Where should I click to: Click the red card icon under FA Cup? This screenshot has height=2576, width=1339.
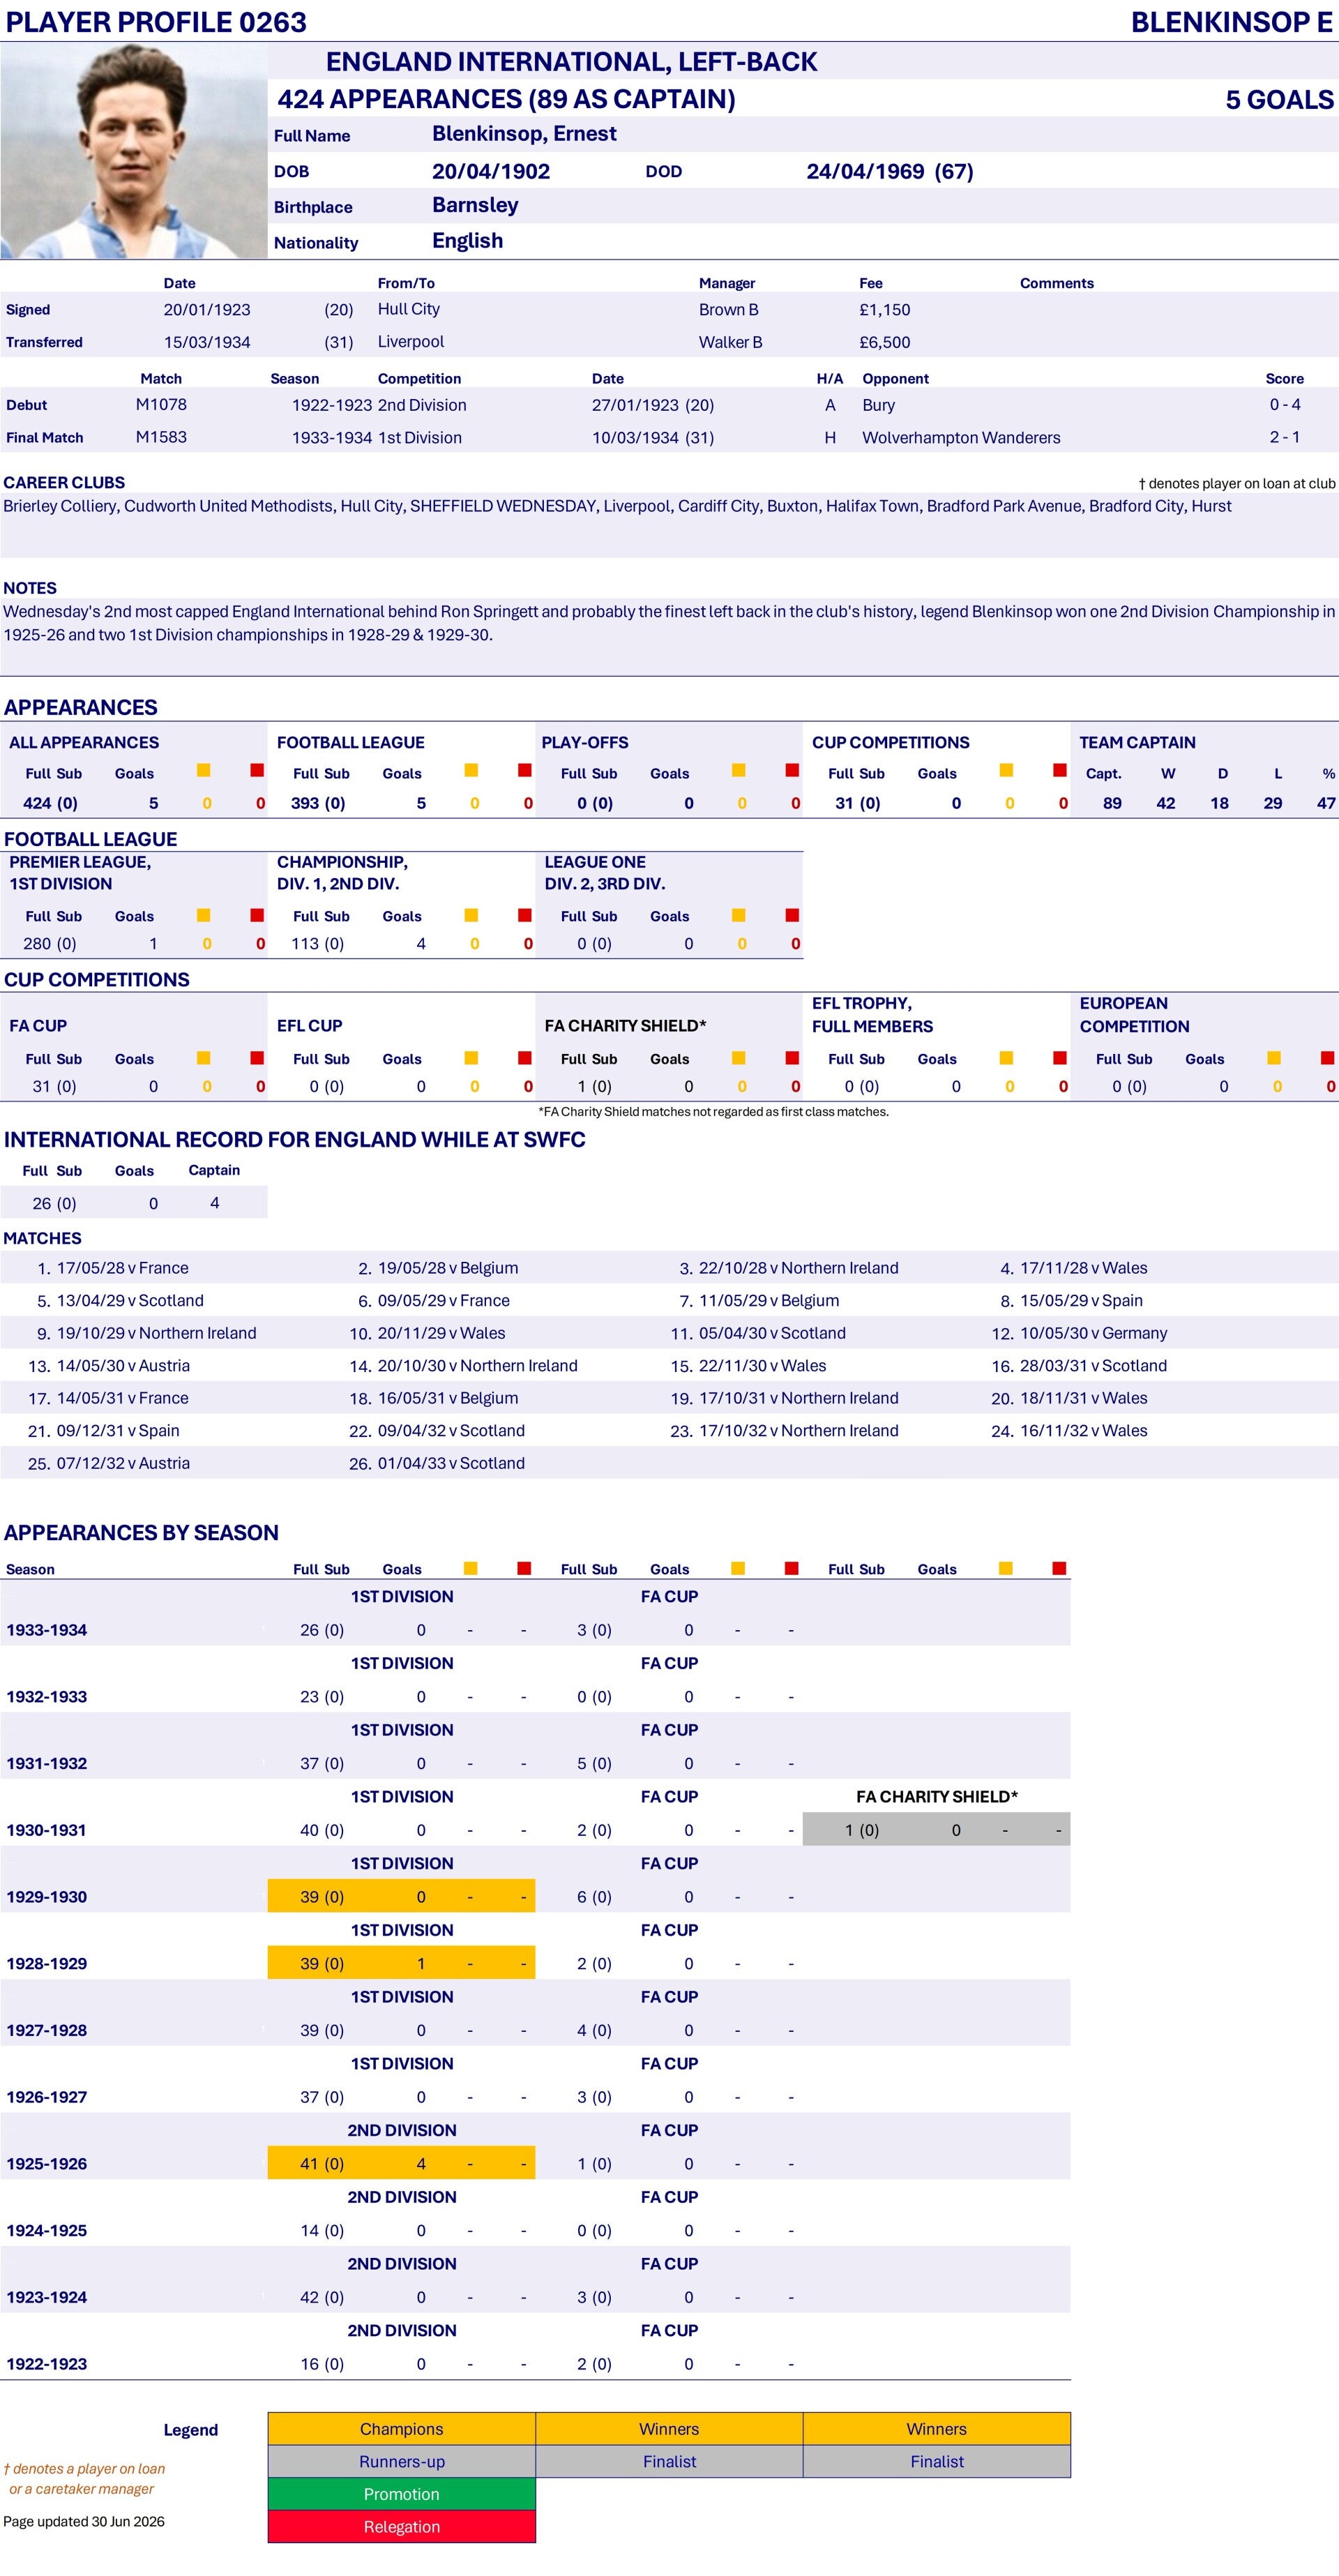tap(257, 1057)
